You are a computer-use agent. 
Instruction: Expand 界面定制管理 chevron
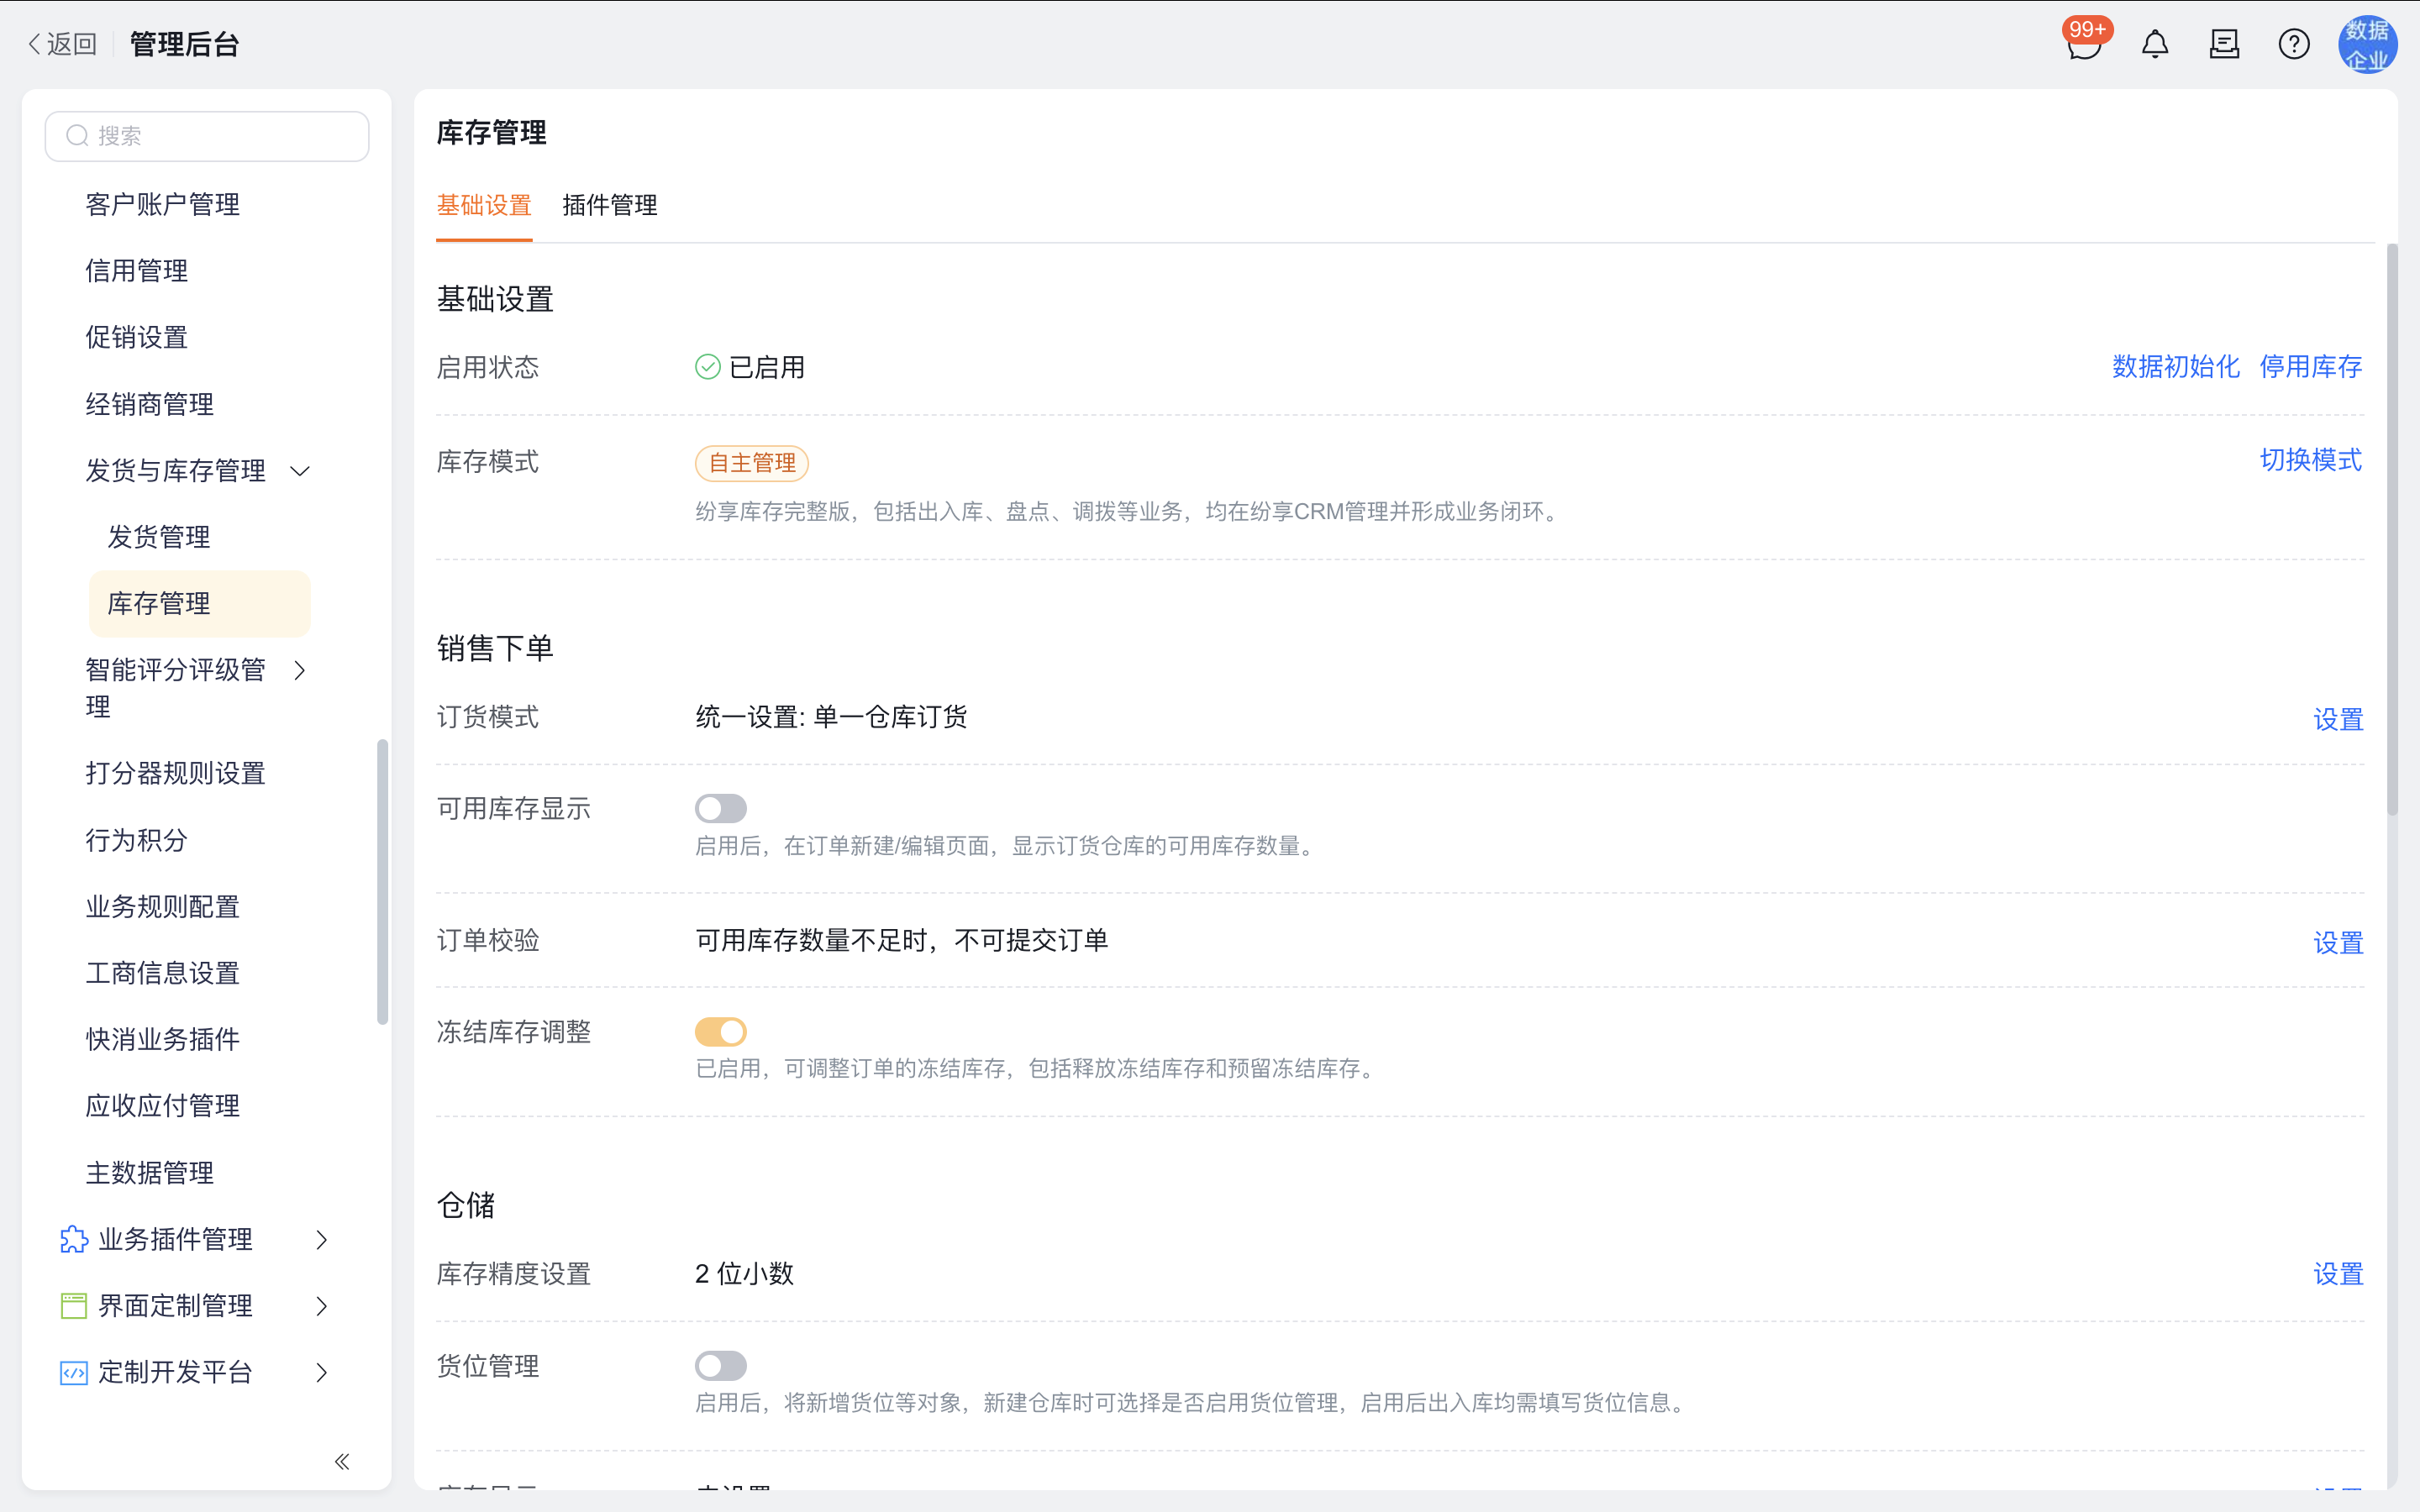coord(322,1306)
